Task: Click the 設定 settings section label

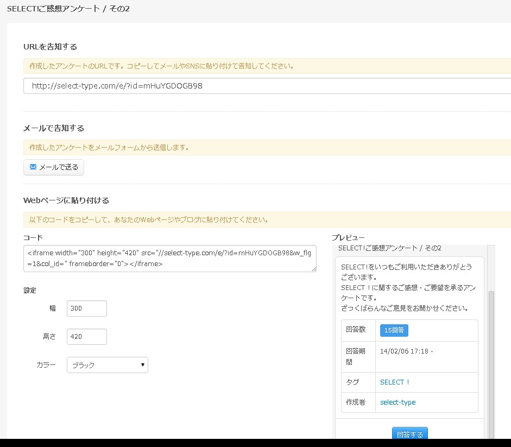Action: 30,290
